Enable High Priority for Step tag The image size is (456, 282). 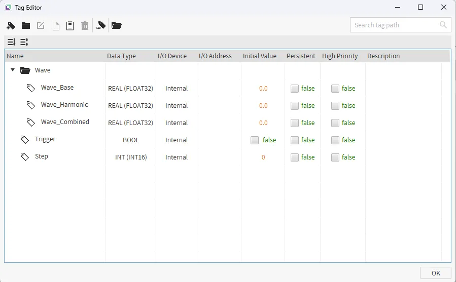tap(335, 157)
